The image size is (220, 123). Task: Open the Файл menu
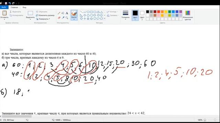(4, 7)
